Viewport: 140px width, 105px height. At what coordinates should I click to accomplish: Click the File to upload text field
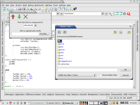(x=25, y=34)
